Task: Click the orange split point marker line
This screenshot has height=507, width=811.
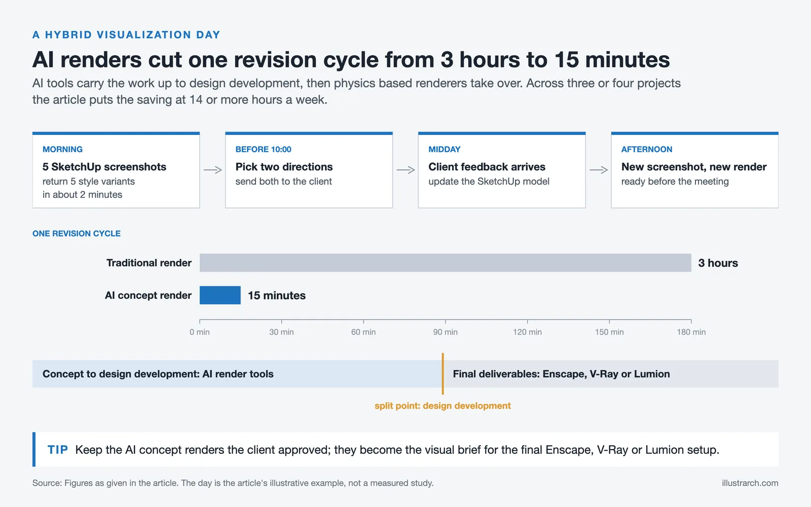Action: [x=443, y=374]
